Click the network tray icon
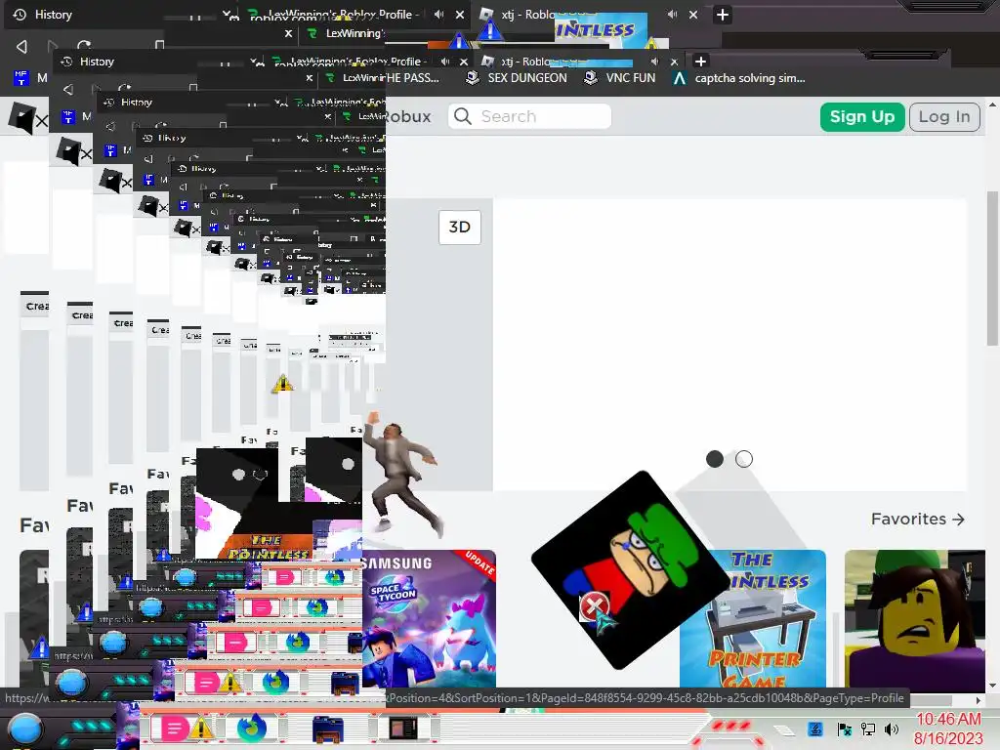This screenshot has height=750, width=1000. coord(867,729)
